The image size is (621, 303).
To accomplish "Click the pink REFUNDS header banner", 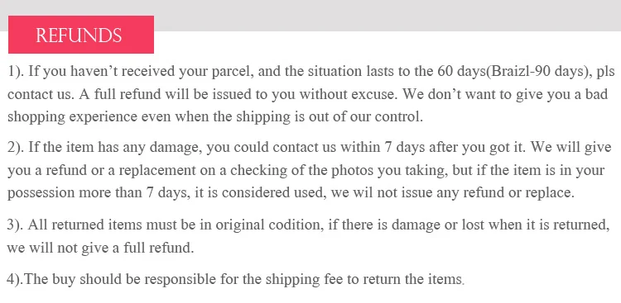I will [x=81, y=35].
